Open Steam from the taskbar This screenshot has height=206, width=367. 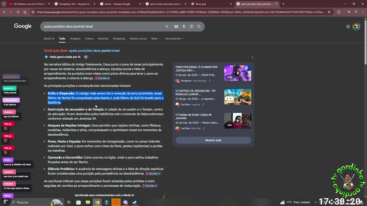[x=134, y=202]
